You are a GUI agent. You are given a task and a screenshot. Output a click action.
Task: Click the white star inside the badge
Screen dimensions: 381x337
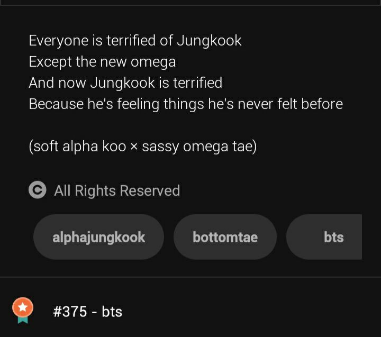tap(23, 307)
